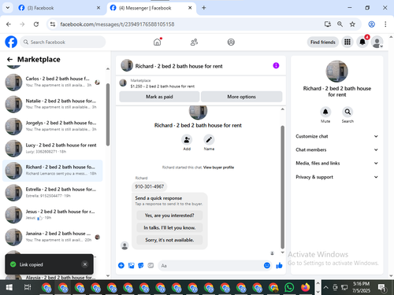Open the Home feed icon
The height and width of the screenshot is (295, 394).
pyautogui.click(x=157, y=42)
